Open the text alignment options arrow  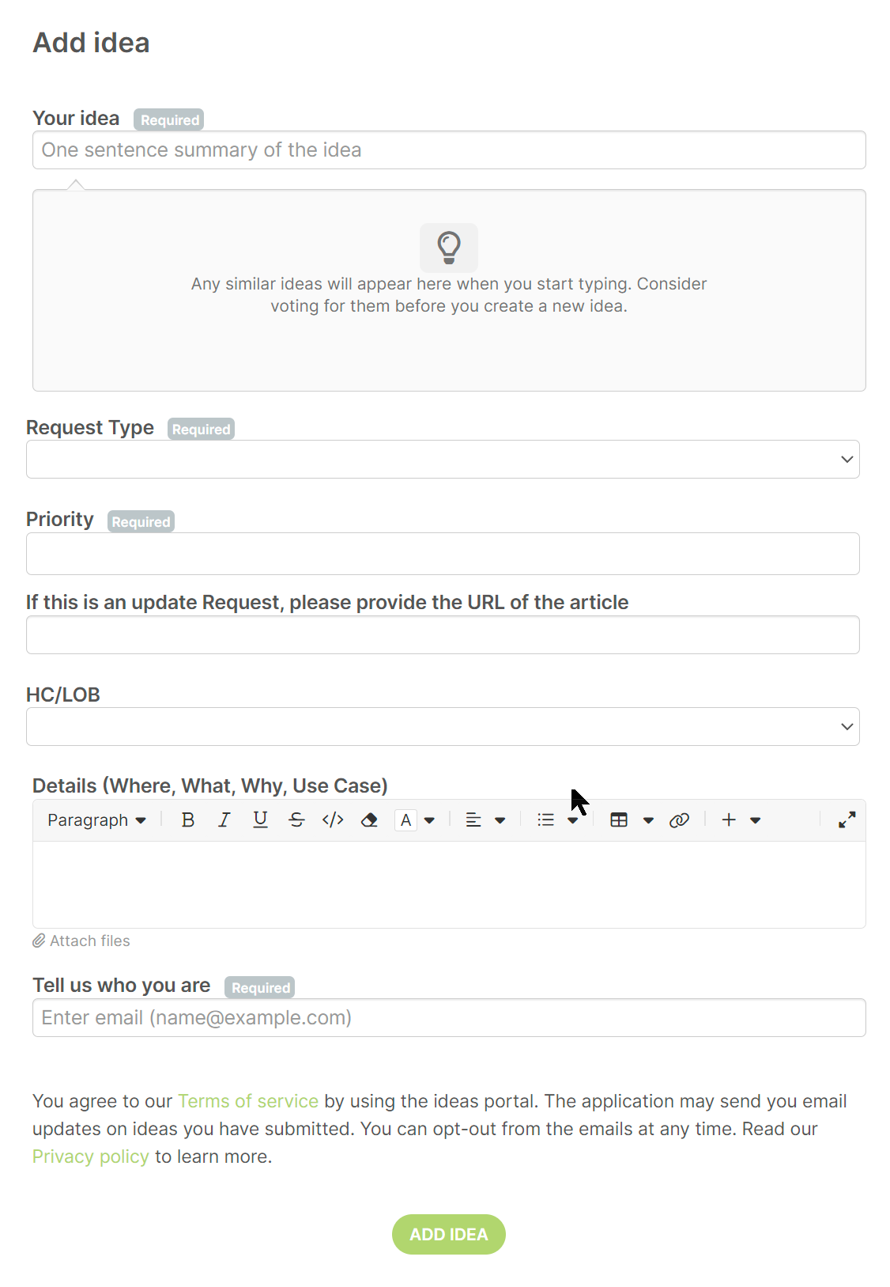[500, 820]
